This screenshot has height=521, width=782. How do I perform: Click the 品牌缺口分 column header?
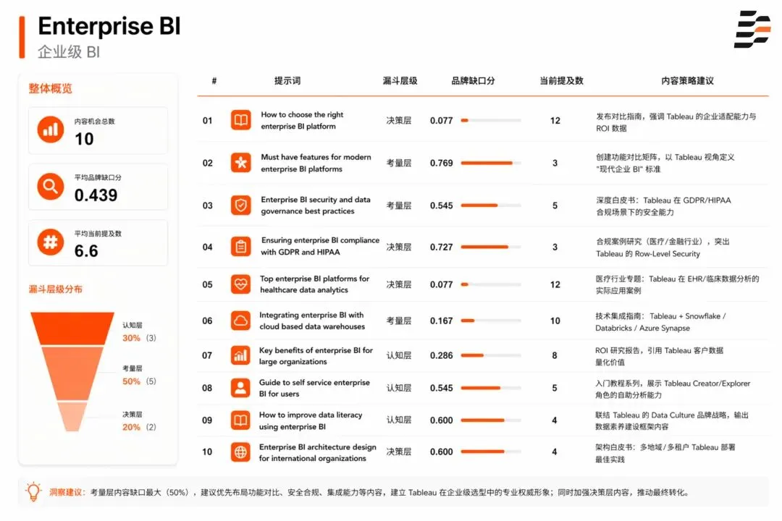(x=473, y=81)
